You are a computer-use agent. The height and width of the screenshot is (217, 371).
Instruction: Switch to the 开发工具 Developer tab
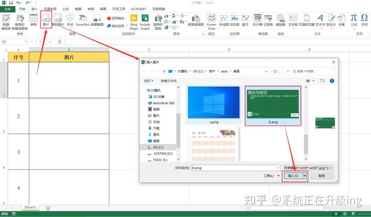coord(119,9)
